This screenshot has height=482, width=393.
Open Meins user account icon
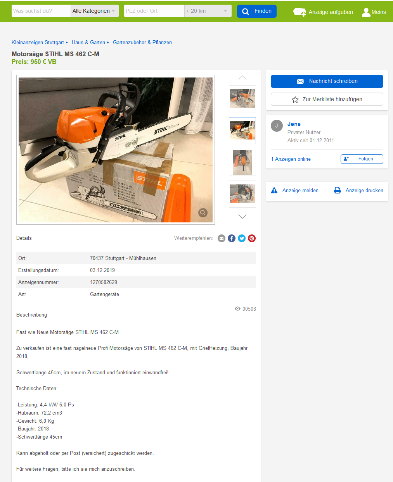pos(366,12)
